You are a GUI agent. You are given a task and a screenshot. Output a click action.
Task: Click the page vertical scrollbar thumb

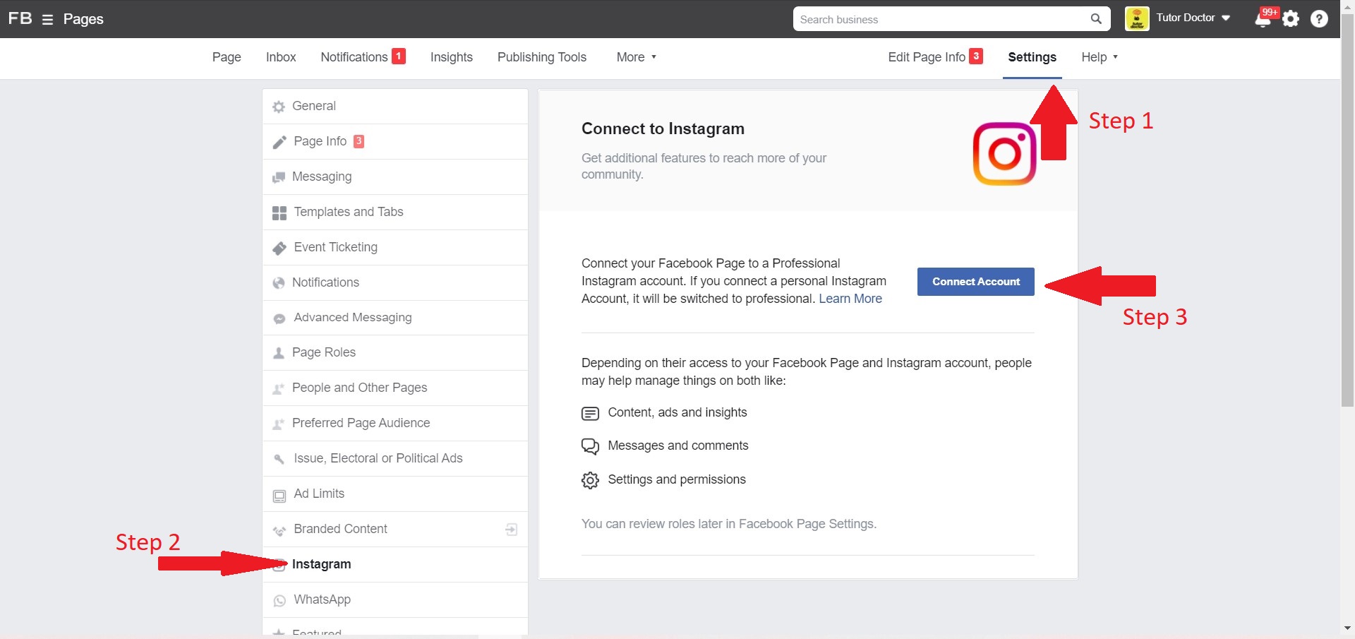pyautogui.click(x=1347, y=210)
